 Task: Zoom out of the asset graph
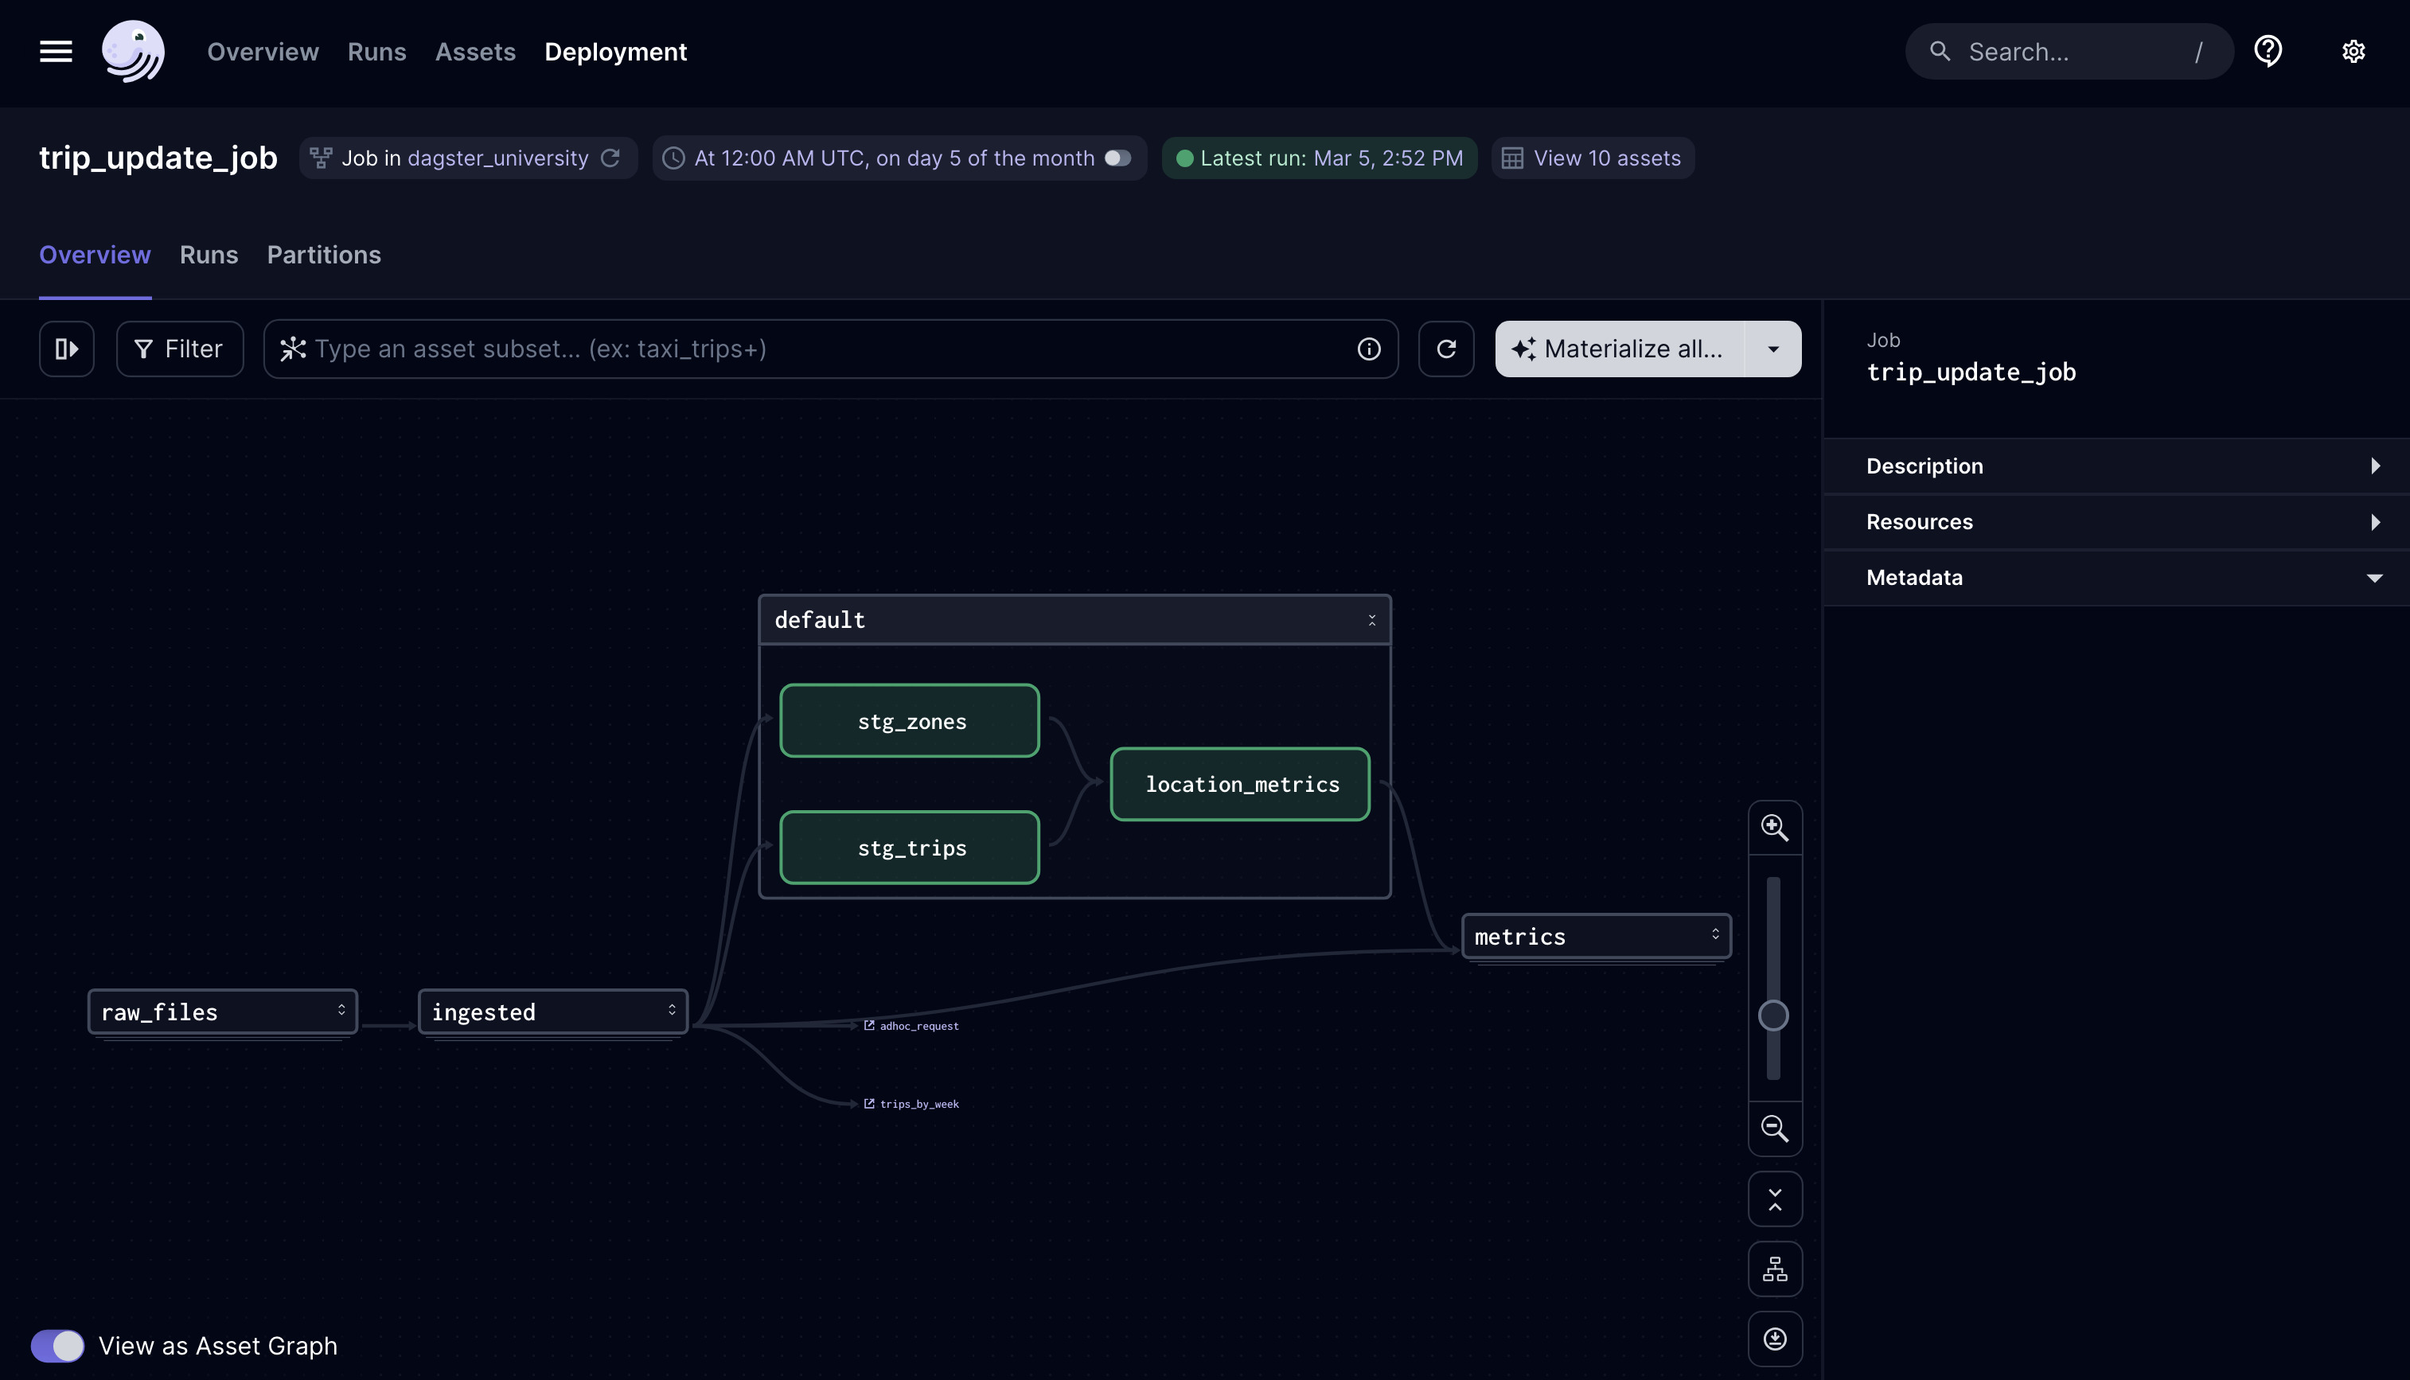tap(1775, 1128)
